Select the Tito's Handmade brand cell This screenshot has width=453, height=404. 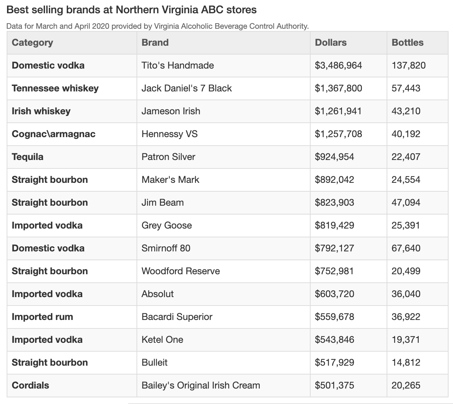(177, 66)
